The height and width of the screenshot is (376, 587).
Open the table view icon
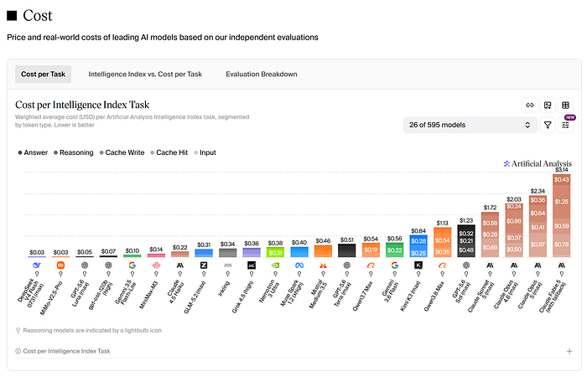[566, 106]
